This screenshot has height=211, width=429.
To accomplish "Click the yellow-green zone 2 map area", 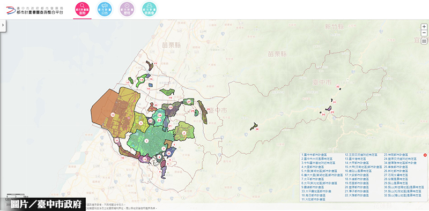I will click(x=184, y=131).
